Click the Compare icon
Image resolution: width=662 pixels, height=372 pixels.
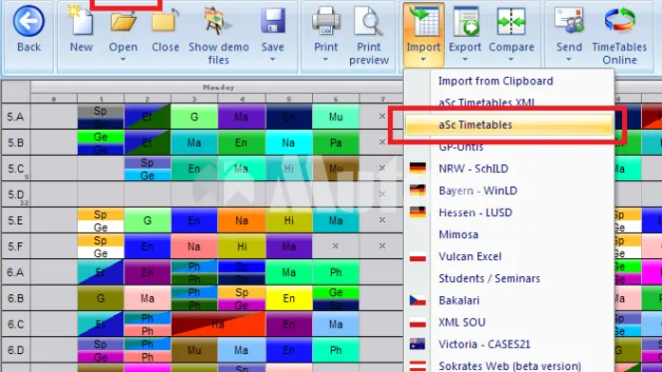[511, 21]
